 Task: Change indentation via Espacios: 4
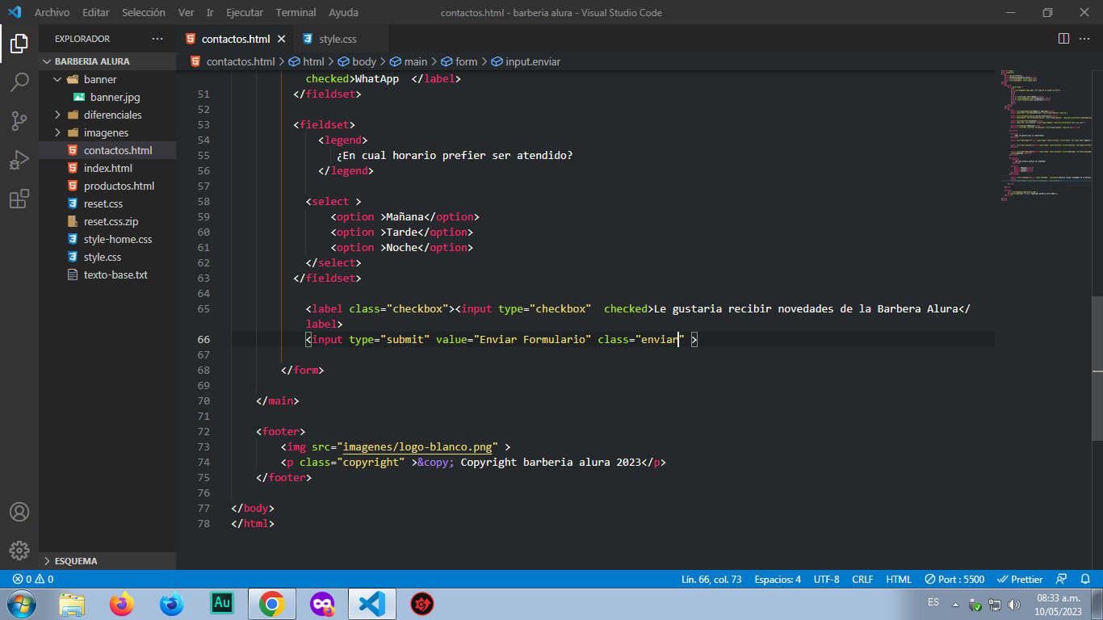[x=778, y=579]
